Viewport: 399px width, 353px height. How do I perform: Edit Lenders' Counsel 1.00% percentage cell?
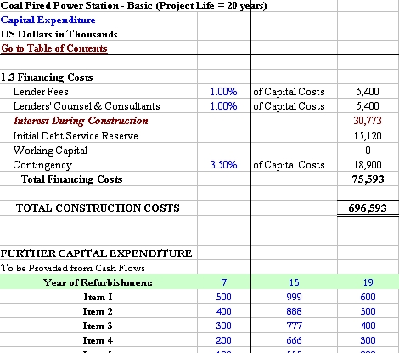(x=223, y=106)
